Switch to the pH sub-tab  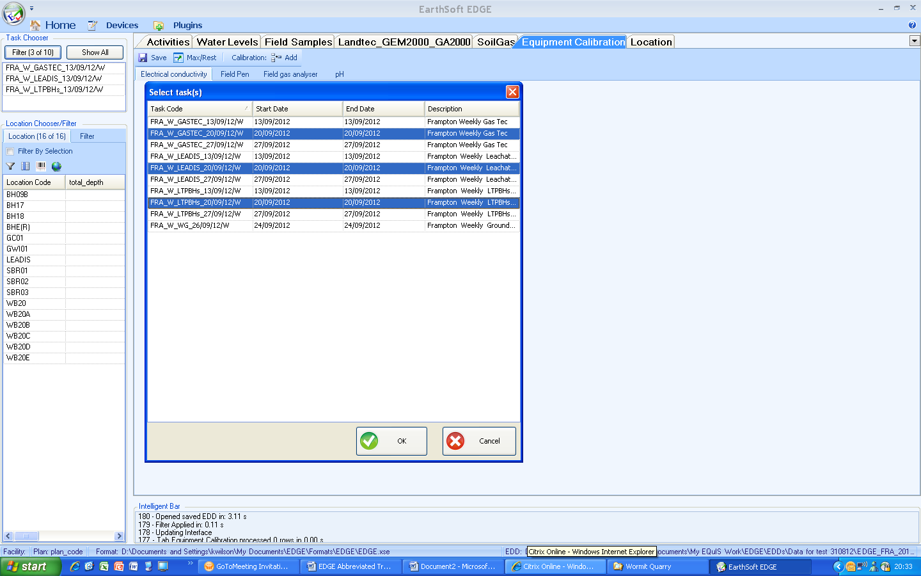(340, 74)
